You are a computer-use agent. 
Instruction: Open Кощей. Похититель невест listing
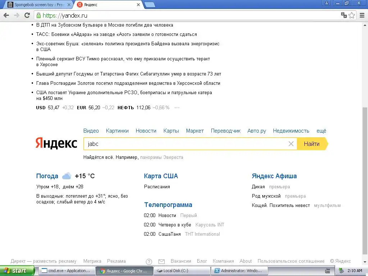pos(281,206)
